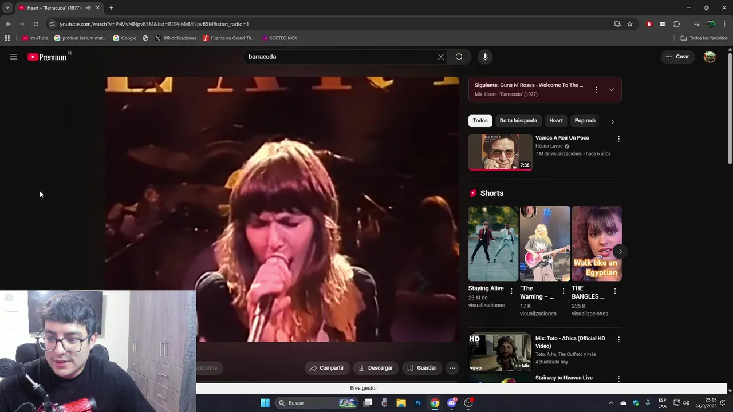Open the Windows Start menu
Viewport: 733px width, 412px height.
point(265,403)
